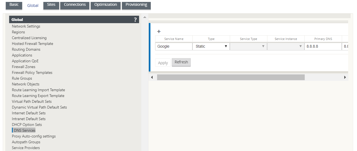Click the Refresh button
This screenshot has width=357, height=151.
[x=181, y=62]
